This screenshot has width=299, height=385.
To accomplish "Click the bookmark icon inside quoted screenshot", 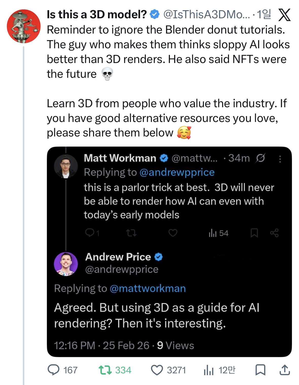I will tap(254, 233).
